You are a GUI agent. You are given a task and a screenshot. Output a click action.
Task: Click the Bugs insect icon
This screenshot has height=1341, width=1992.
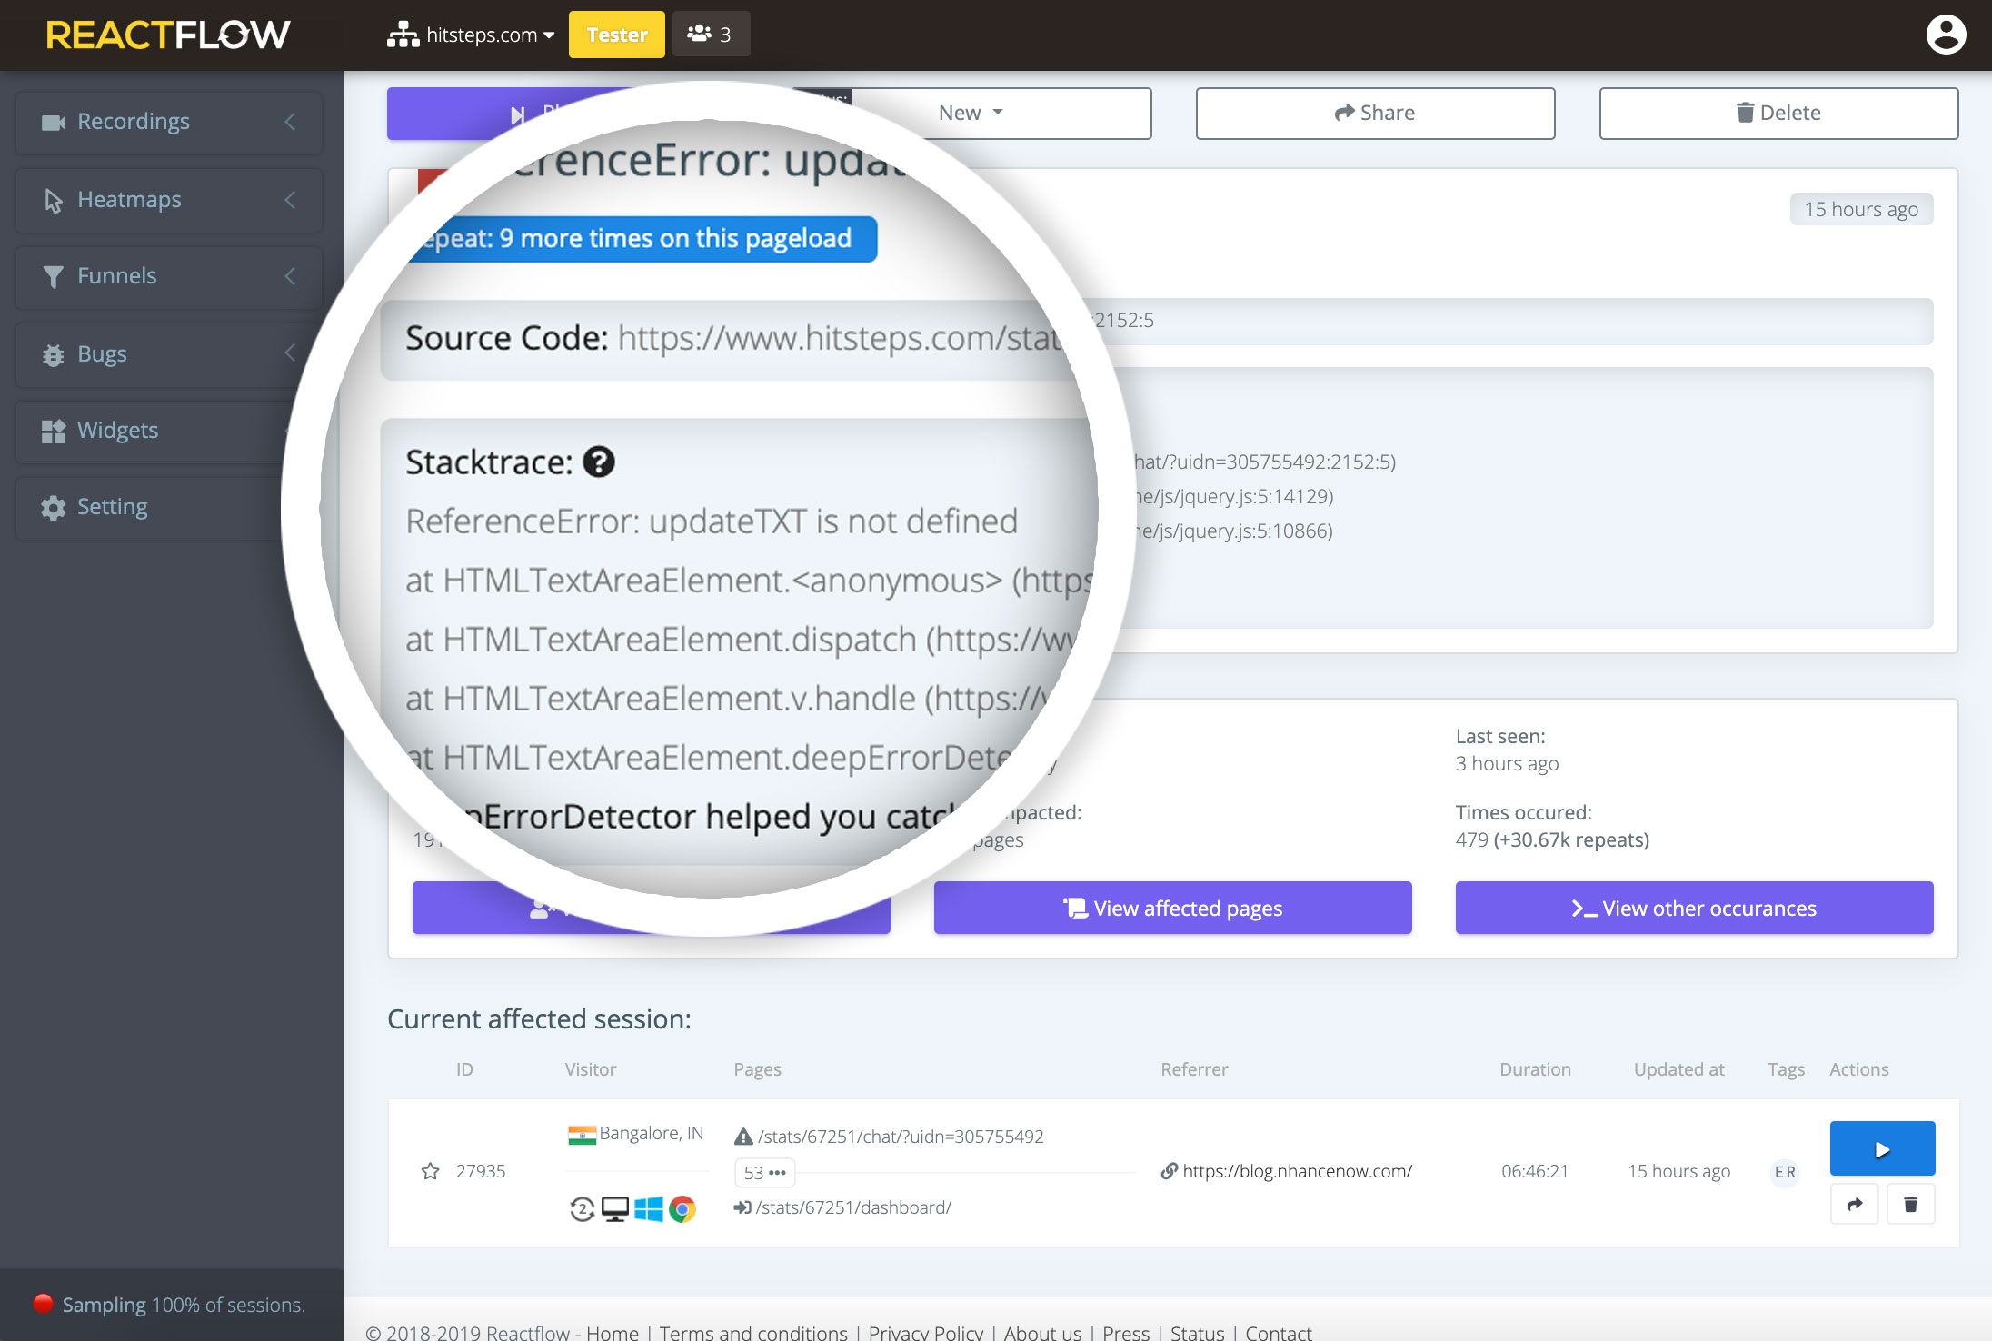pyautogui.click(x=53, y=354)
